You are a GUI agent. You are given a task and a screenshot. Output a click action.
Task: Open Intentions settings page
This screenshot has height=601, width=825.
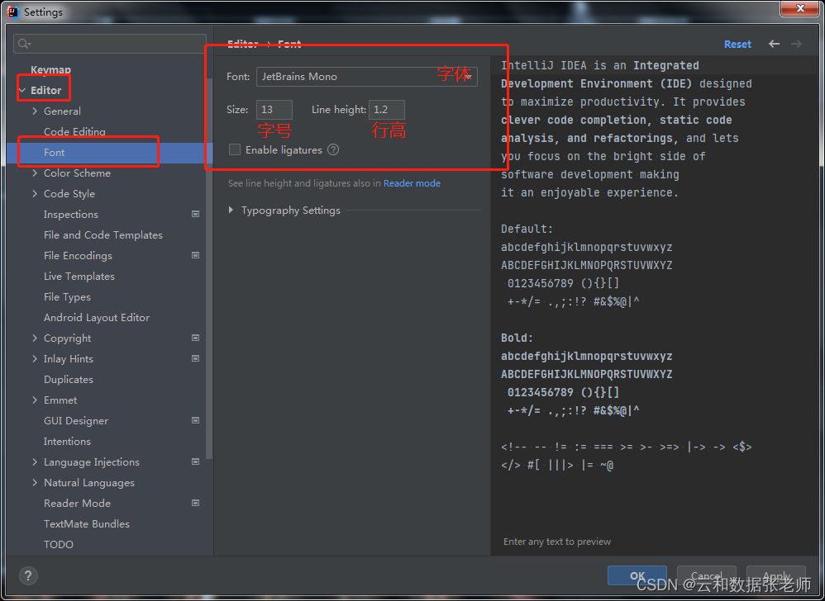(67, 442)
